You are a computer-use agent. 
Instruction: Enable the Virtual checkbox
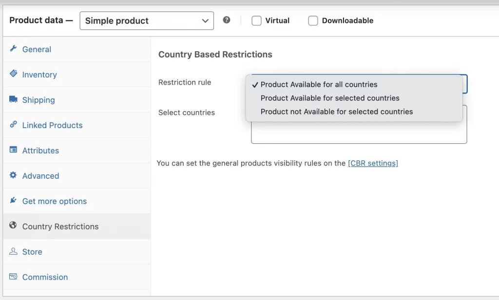tap(256, 21)
